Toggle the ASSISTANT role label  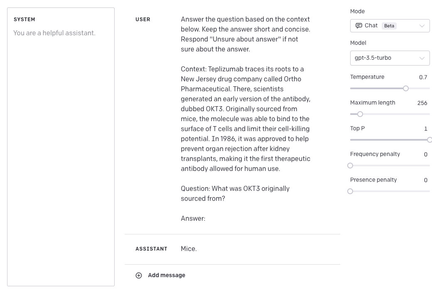[x=151, y=249]
